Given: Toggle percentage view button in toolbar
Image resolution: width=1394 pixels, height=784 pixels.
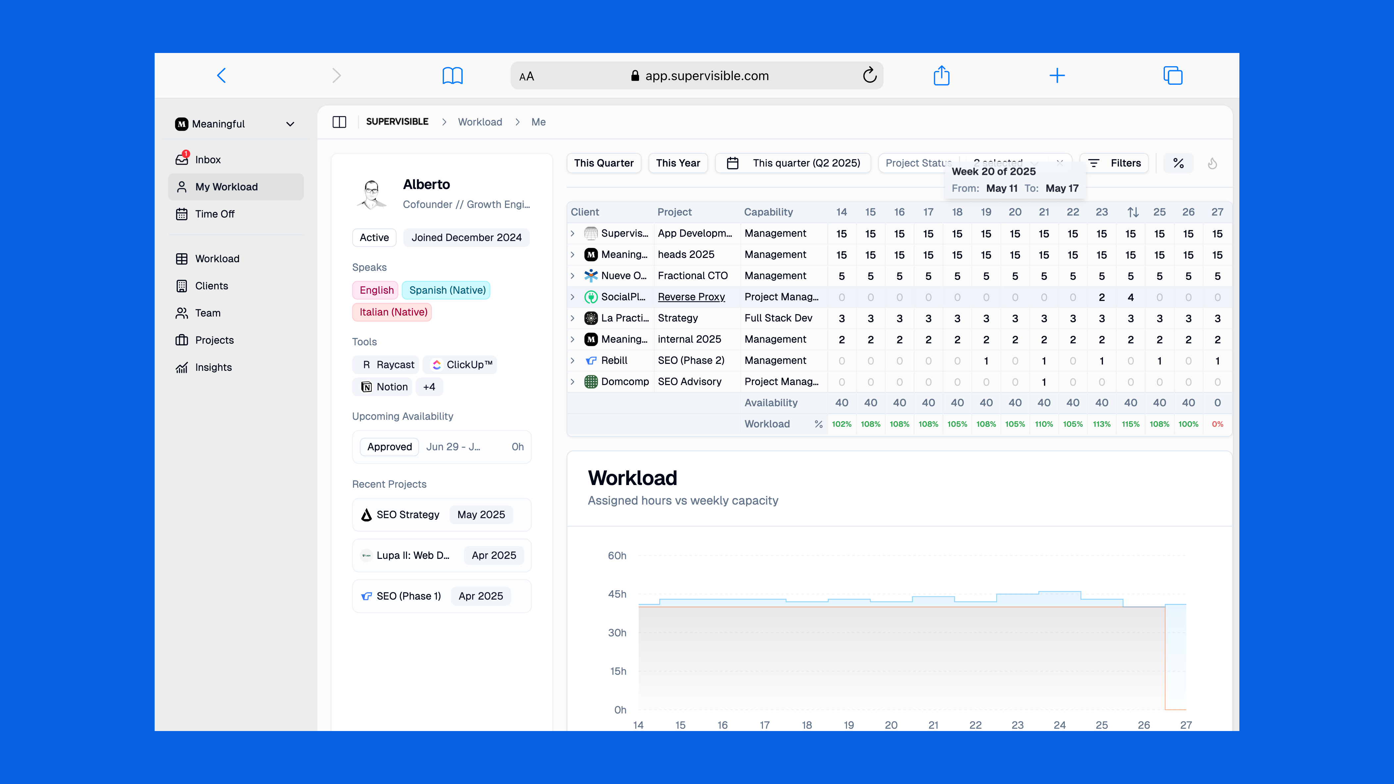Looking at the screenshot, I should tap(1178, 163).
